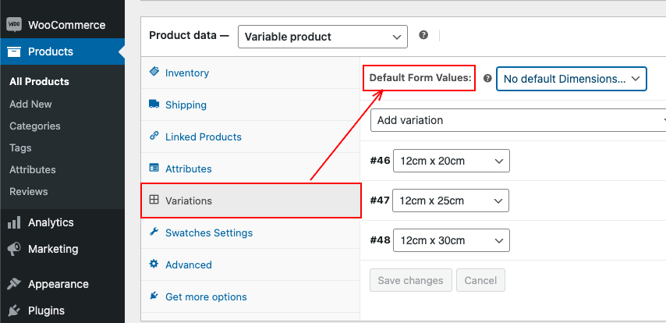Click the Appearance paintbrush icon
The image size is (666, 323).
pyautogui.click(x=14, y=284)
